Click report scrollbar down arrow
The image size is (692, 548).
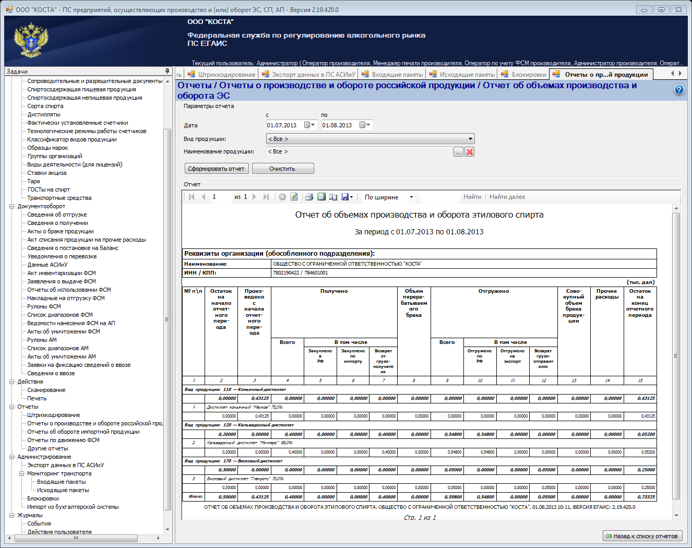tap(676, 516)
